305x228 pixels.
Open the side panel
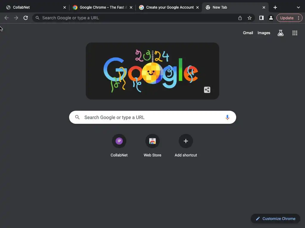262,18
